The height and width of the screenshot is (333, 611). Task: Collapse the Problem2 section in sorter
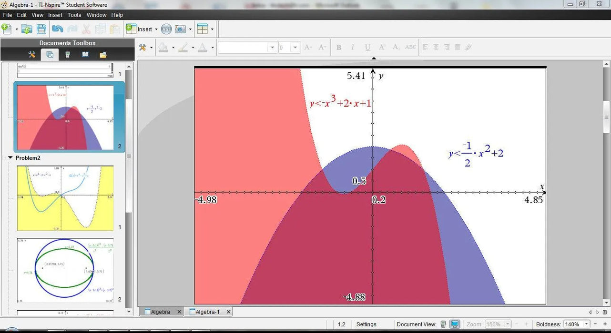click(x=10, y=157)
